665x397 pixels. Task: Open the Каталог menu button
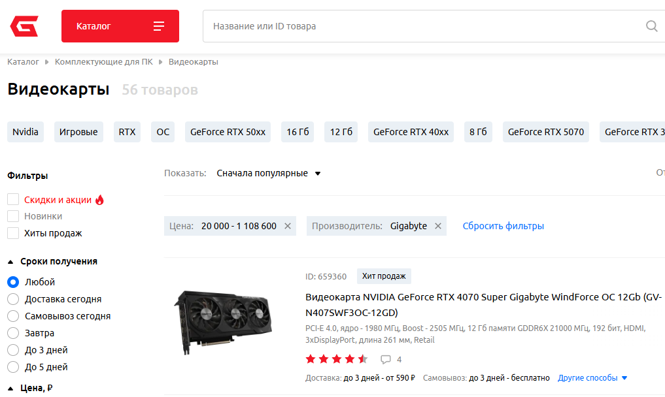tap(120, 26)
